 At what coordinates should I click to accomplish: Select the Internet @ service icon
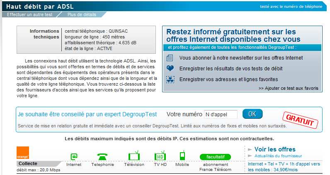(x=74, y=156)
